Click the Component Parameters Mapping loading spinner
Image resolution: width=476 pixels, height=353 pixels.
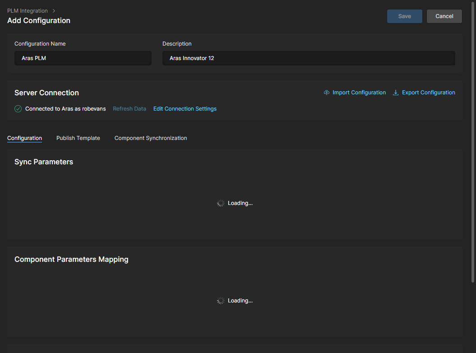(221, 301)
